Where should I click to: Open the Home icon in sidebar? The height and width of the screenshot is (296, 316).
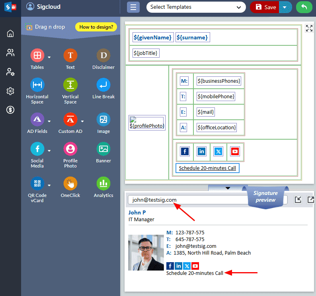(10, 33)
